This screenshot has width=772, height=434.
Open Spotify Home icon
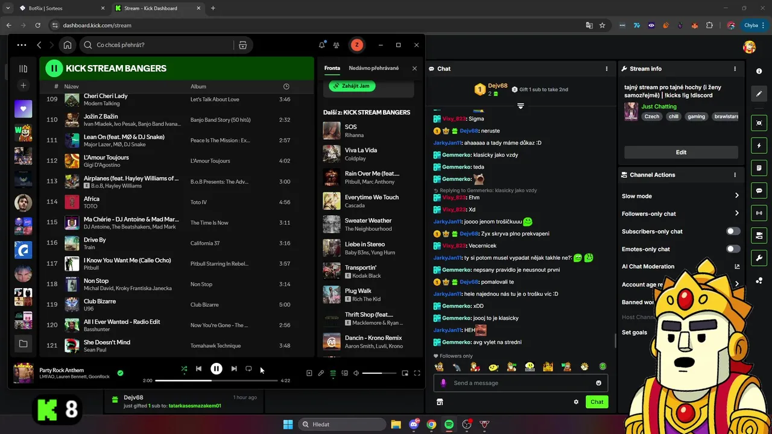68,45
